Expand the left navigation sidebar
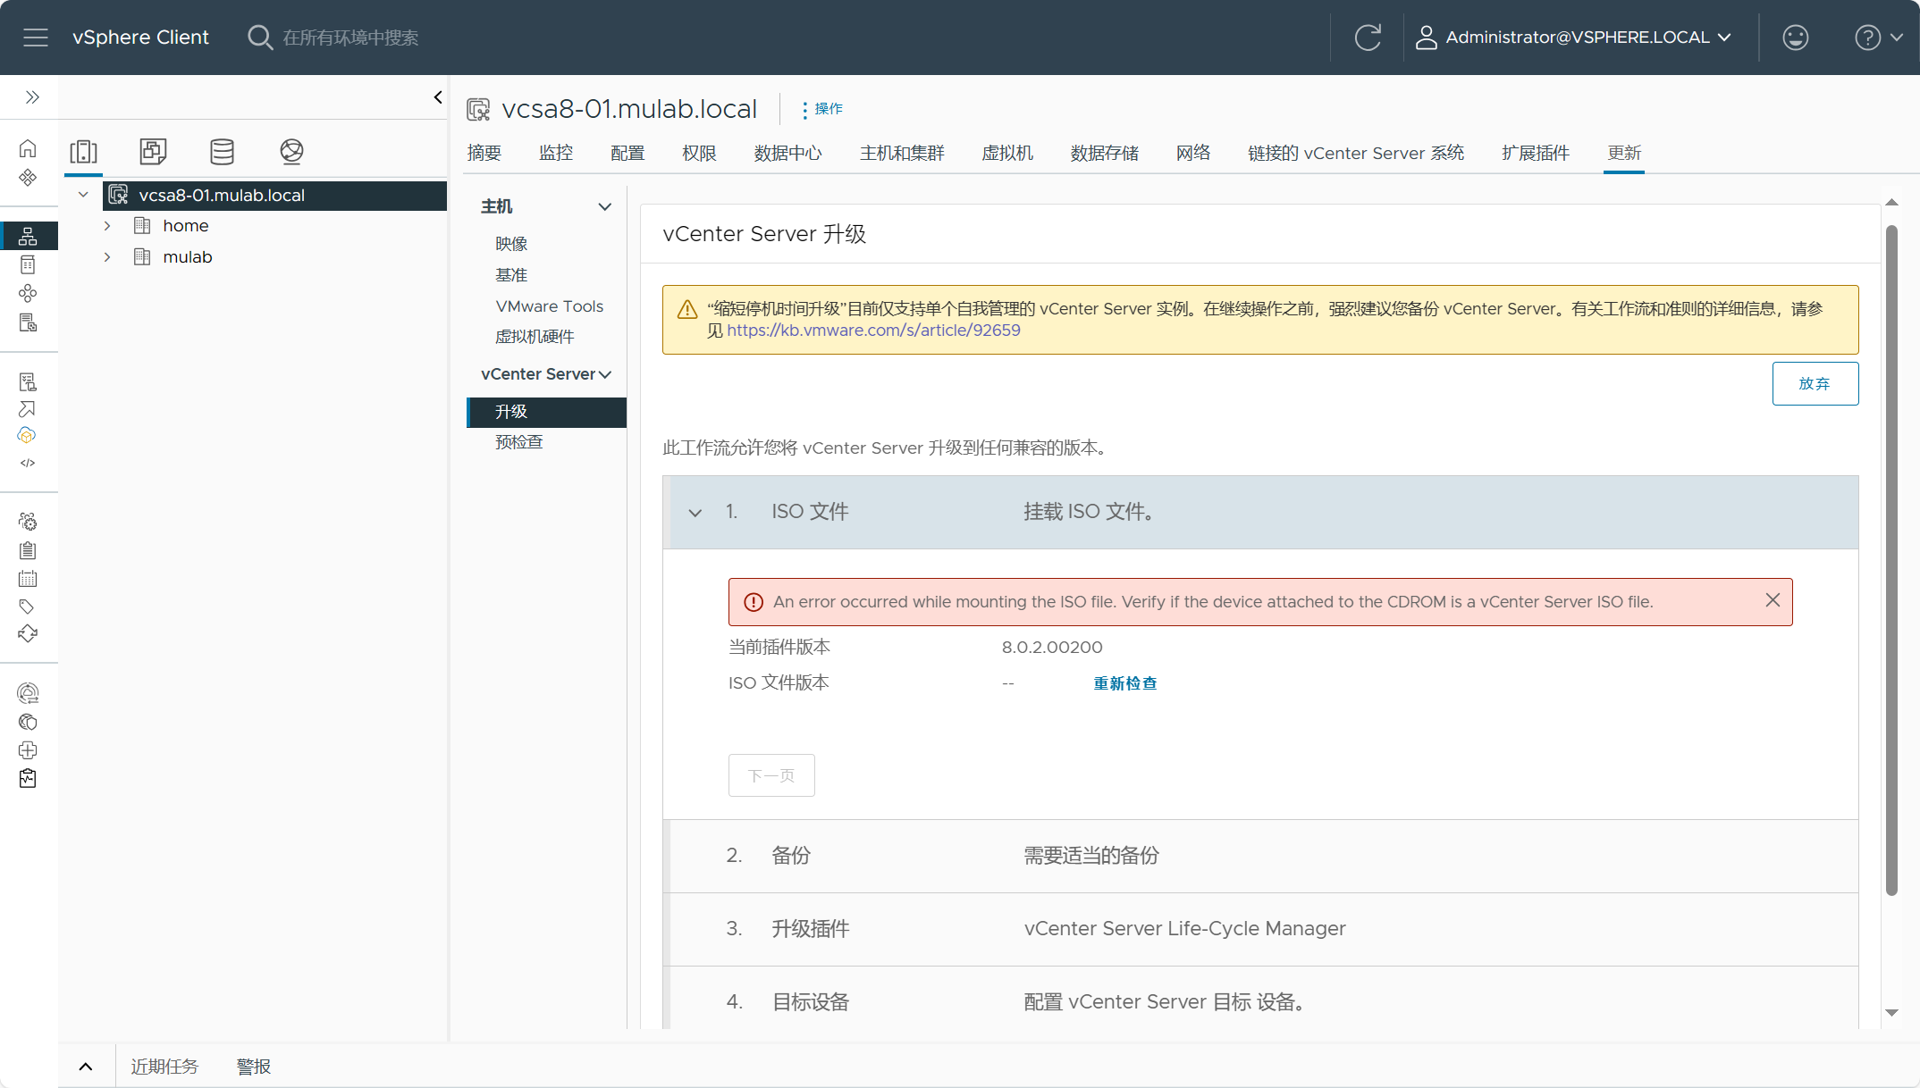Screen dimensions: 1920x1088 [x=32, y=97]
